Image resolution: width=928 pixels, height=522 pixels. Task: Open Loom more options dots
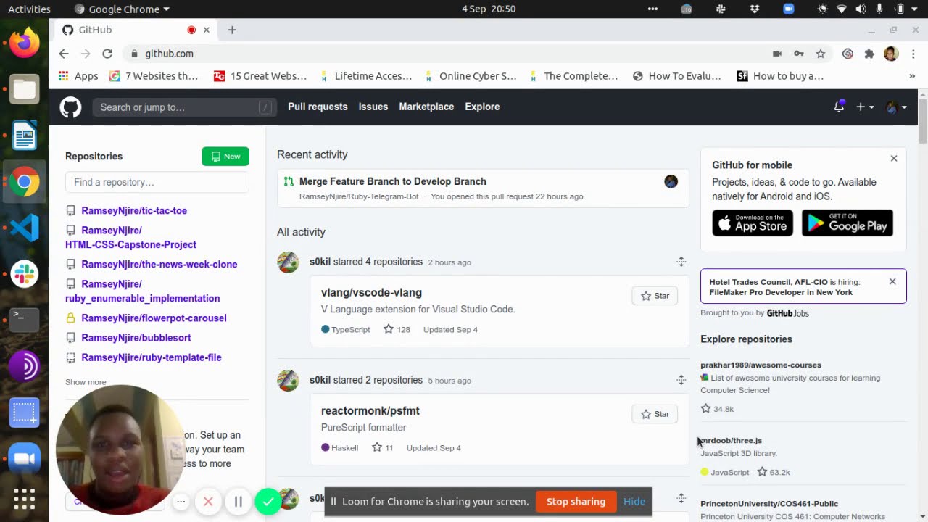(181, 502)
